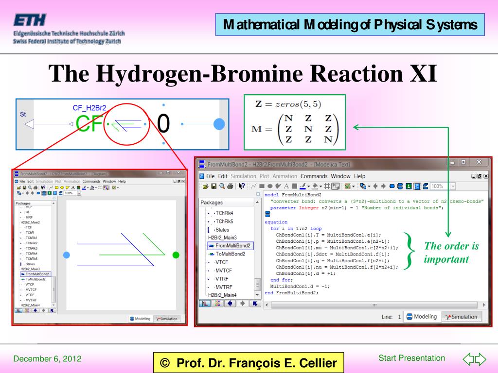This screenshot has height=373, width=498.
Task: Click up-left blue arrow below Packages in Modelica Text
Action: pyautogui.click(x=255, y=304)
